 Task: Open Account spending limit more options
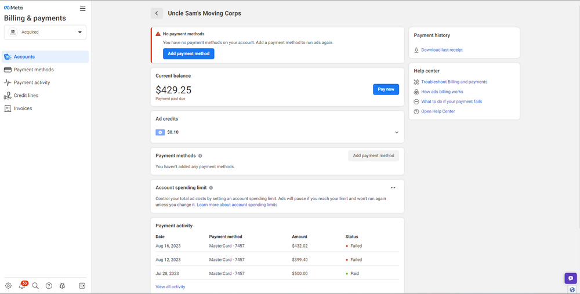tap(393, 188)
